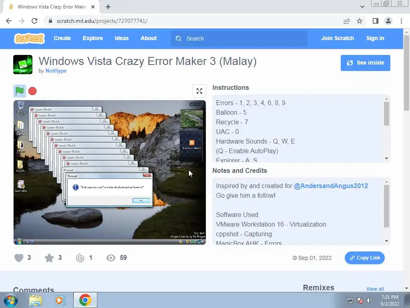This screenshot has height=308, width=410.
Task: Click the Sep 01, 2022 date text
Action: point(315,258)
